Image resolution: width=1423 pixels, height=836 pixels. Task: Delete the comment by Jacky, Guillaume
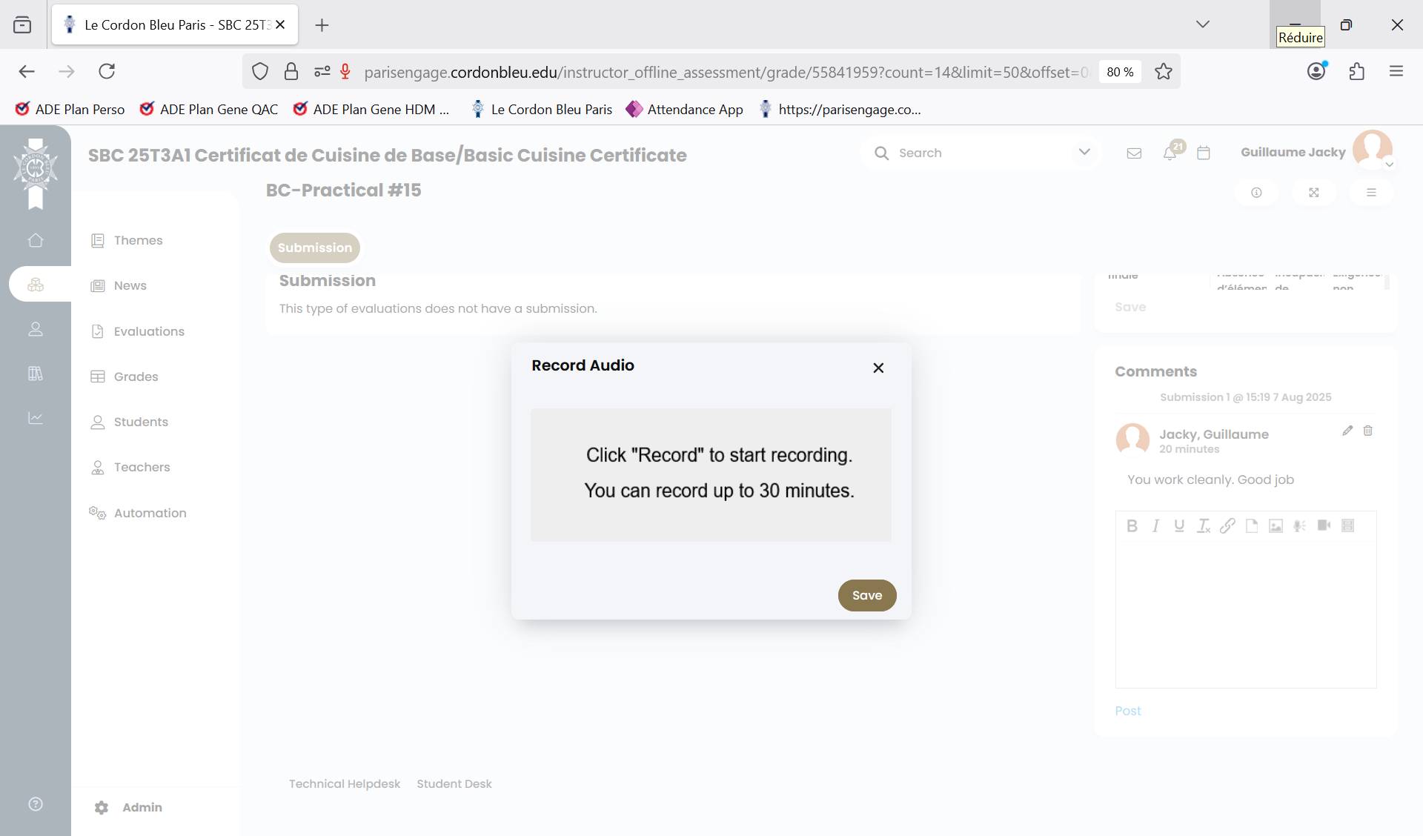click(1368, 431)
